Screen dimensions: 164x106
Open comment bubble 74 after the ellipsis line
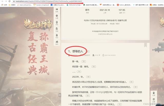click(x=79, y=72)
